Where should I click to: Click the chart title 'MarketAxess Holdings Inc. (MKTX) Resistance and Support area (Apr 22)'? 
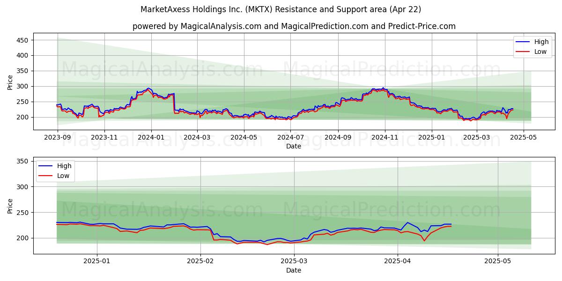pyautogui.click(x=281, y=9)
